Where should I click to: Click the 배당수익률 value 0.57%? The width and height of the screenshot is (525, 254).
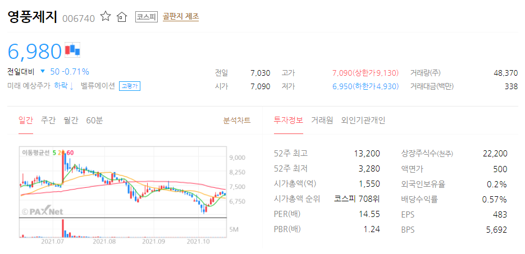tap(495, 199)
